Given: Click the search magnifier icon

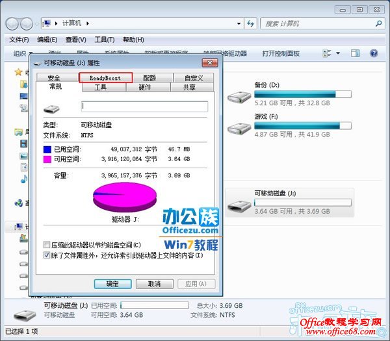Looking at the screenshot, I should point(378,23).
